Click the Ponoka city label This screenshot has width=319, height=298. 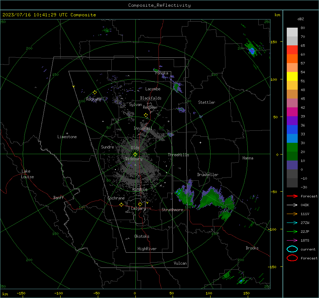pos(162,73)
